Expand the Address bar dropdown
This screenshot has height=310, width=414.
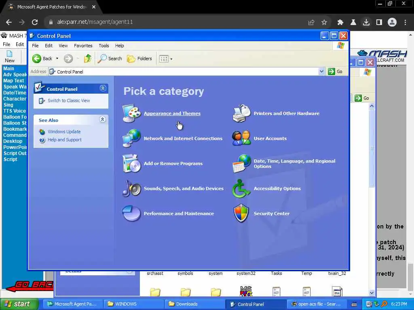click(x=321, y=71)
